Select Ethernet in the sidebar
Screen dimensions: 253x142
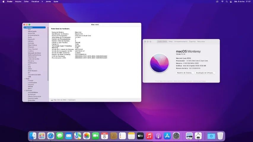pyautogui.click(x=31, y=47)
